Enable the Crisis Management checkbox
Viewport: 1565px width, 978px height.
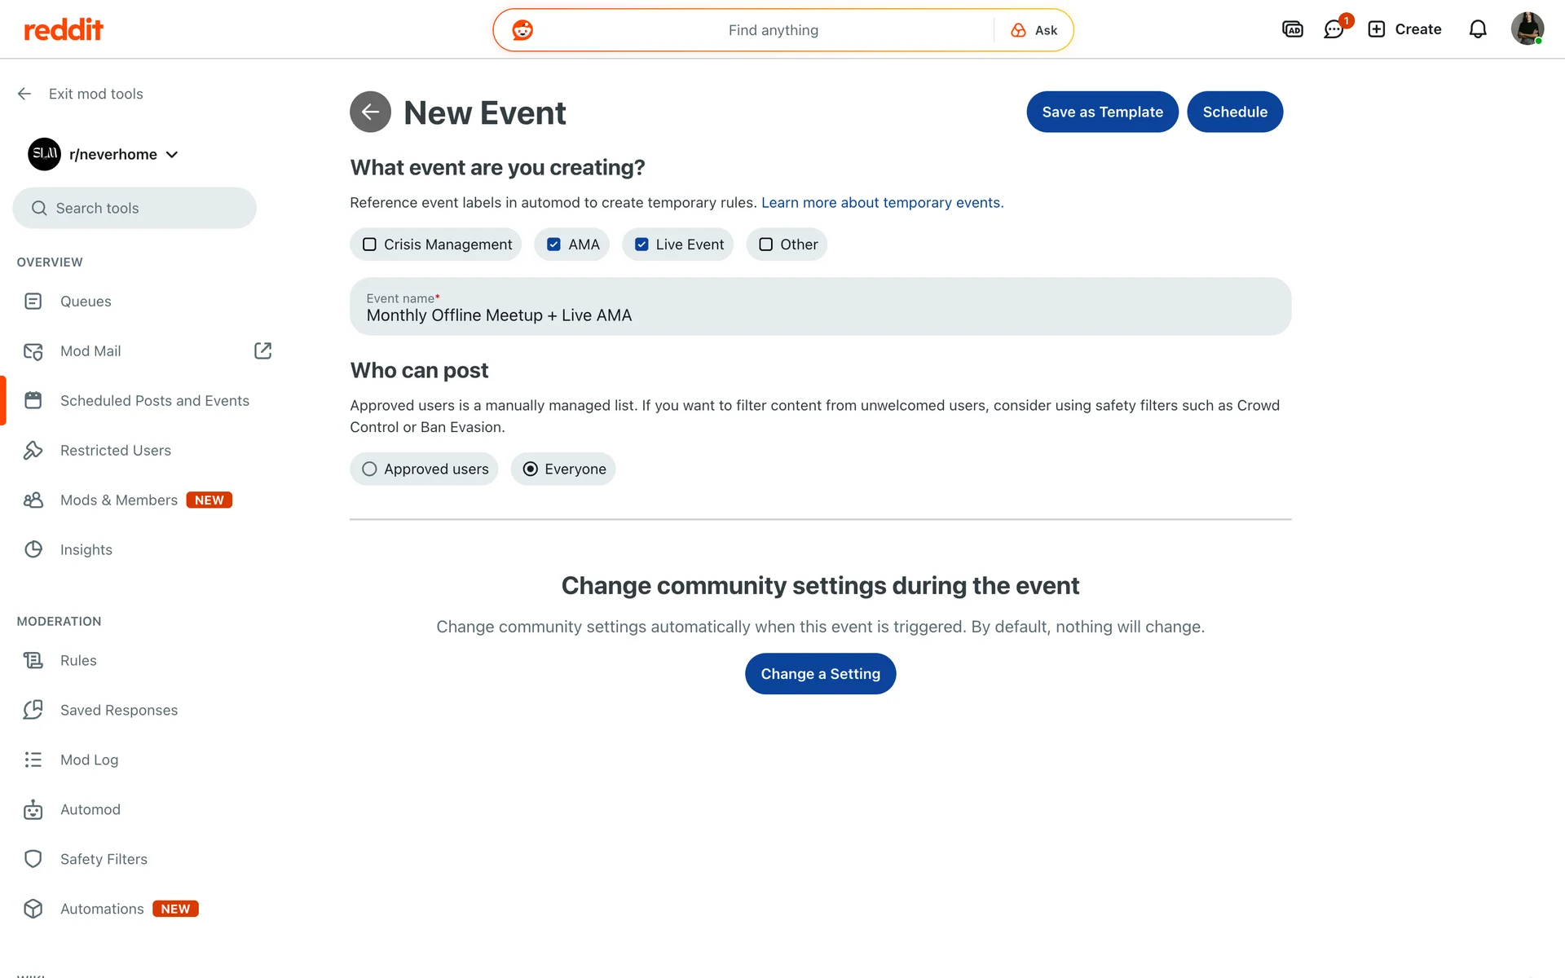(369, 244)
